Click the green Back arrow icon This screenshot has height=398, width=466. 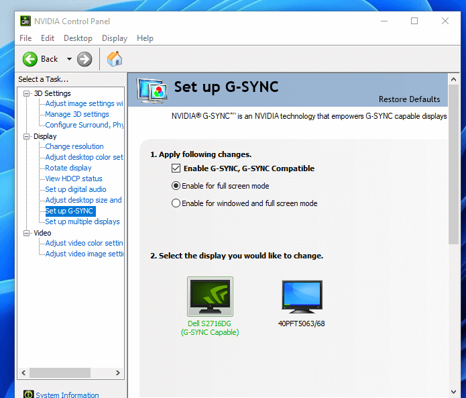click(x=30, y=59)
